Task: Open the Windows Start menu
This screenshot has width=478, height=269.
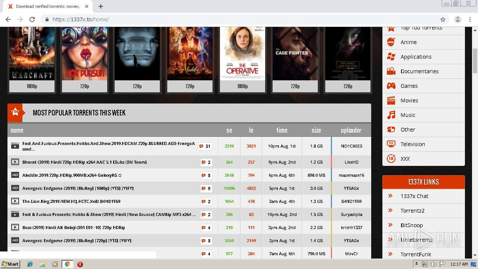Action: (10, 264)
